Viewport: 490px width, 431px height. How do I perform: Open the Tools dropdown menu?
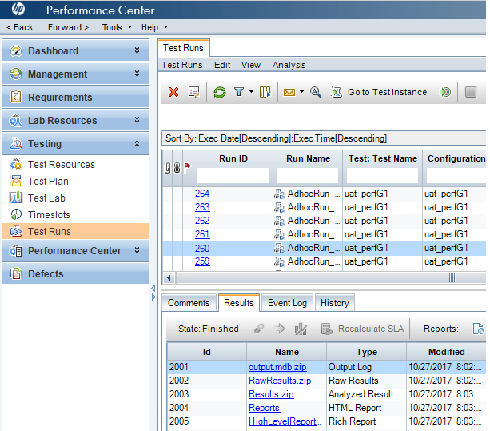[117, 27]
